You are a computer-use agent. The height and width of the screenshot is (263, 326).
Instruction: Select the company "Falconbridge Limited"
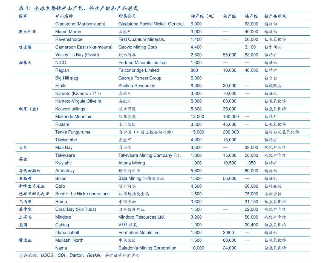139,70
